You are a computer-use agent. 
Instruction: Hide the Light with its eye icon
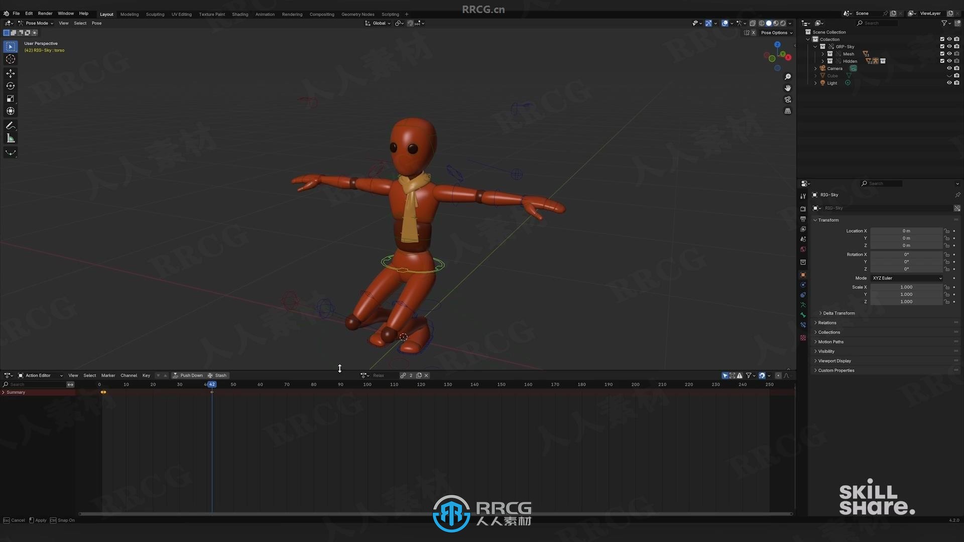[949, 83]
